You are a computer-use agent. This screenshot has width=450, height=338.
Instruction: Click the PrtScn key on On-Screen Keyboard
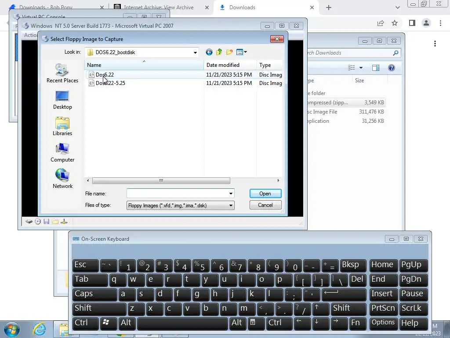383,309
